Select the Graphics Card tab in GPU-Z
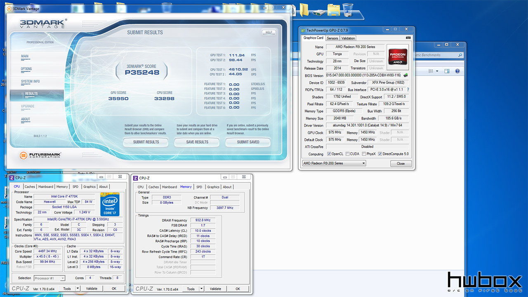 (313, 38)
